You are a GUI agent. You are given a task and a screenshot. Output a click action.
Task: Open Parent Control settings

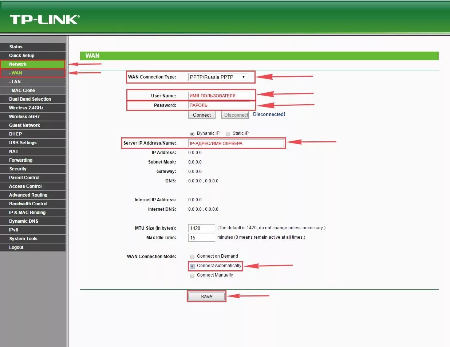(x=33, y=178)
